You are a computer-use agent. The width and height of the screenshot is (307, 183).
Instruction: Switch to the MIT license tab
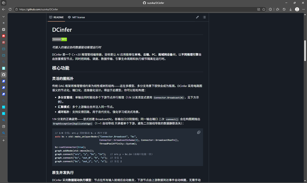point(76,17)
